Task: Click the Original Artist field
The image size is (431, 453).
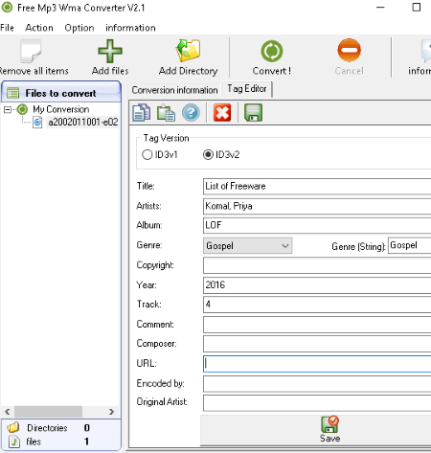Action: tap(317, 403)
